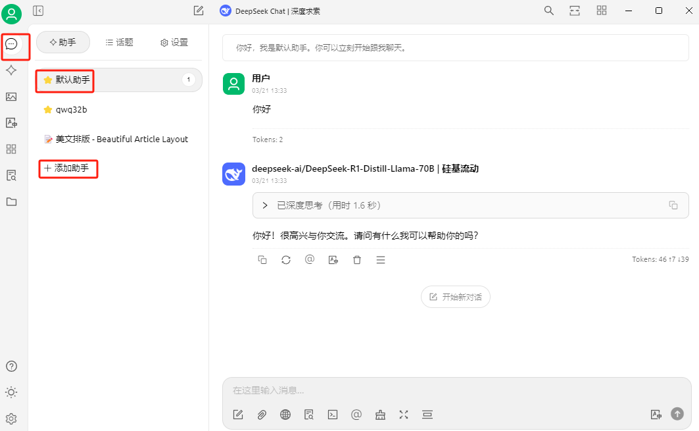
Task: Click the default assistant prompt banner
Action: click(x=456, y=48)
